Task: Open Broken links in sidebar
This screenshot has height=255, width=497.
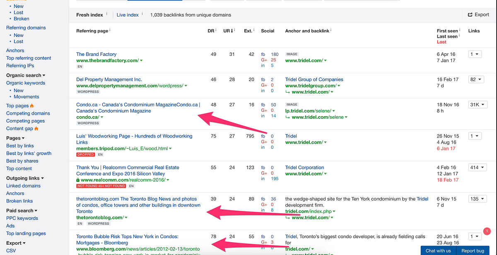Action: pos(19,201)
